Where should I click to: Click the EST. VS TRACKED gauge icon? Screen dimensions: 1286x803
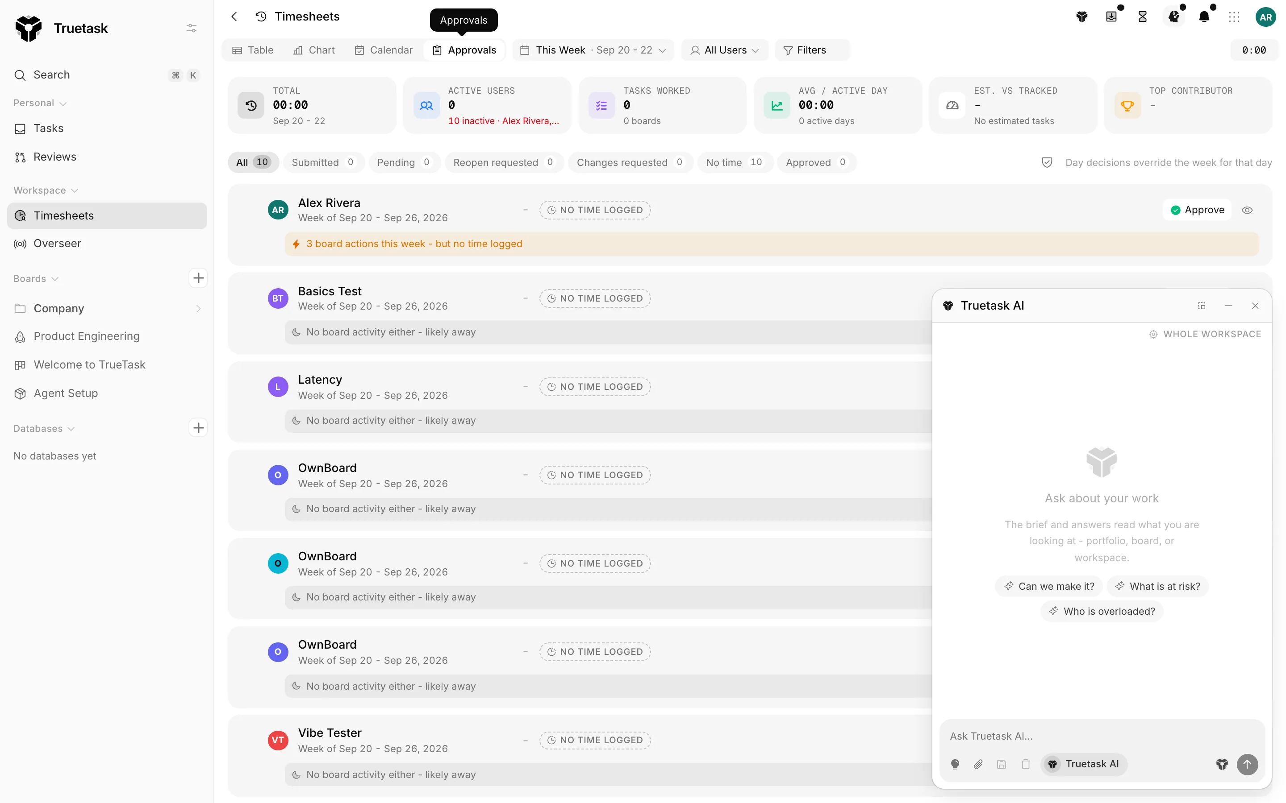coord(952,105)
